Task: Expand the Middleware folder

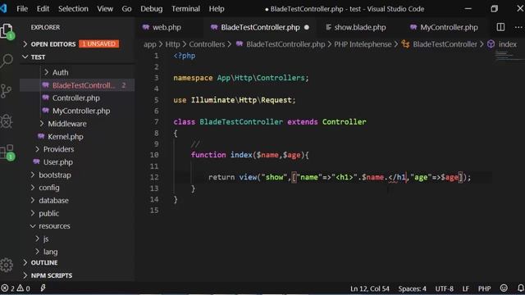Action: click(42, 124)
